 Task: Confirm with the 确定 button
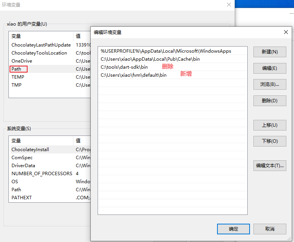click(x=234, y=229)
